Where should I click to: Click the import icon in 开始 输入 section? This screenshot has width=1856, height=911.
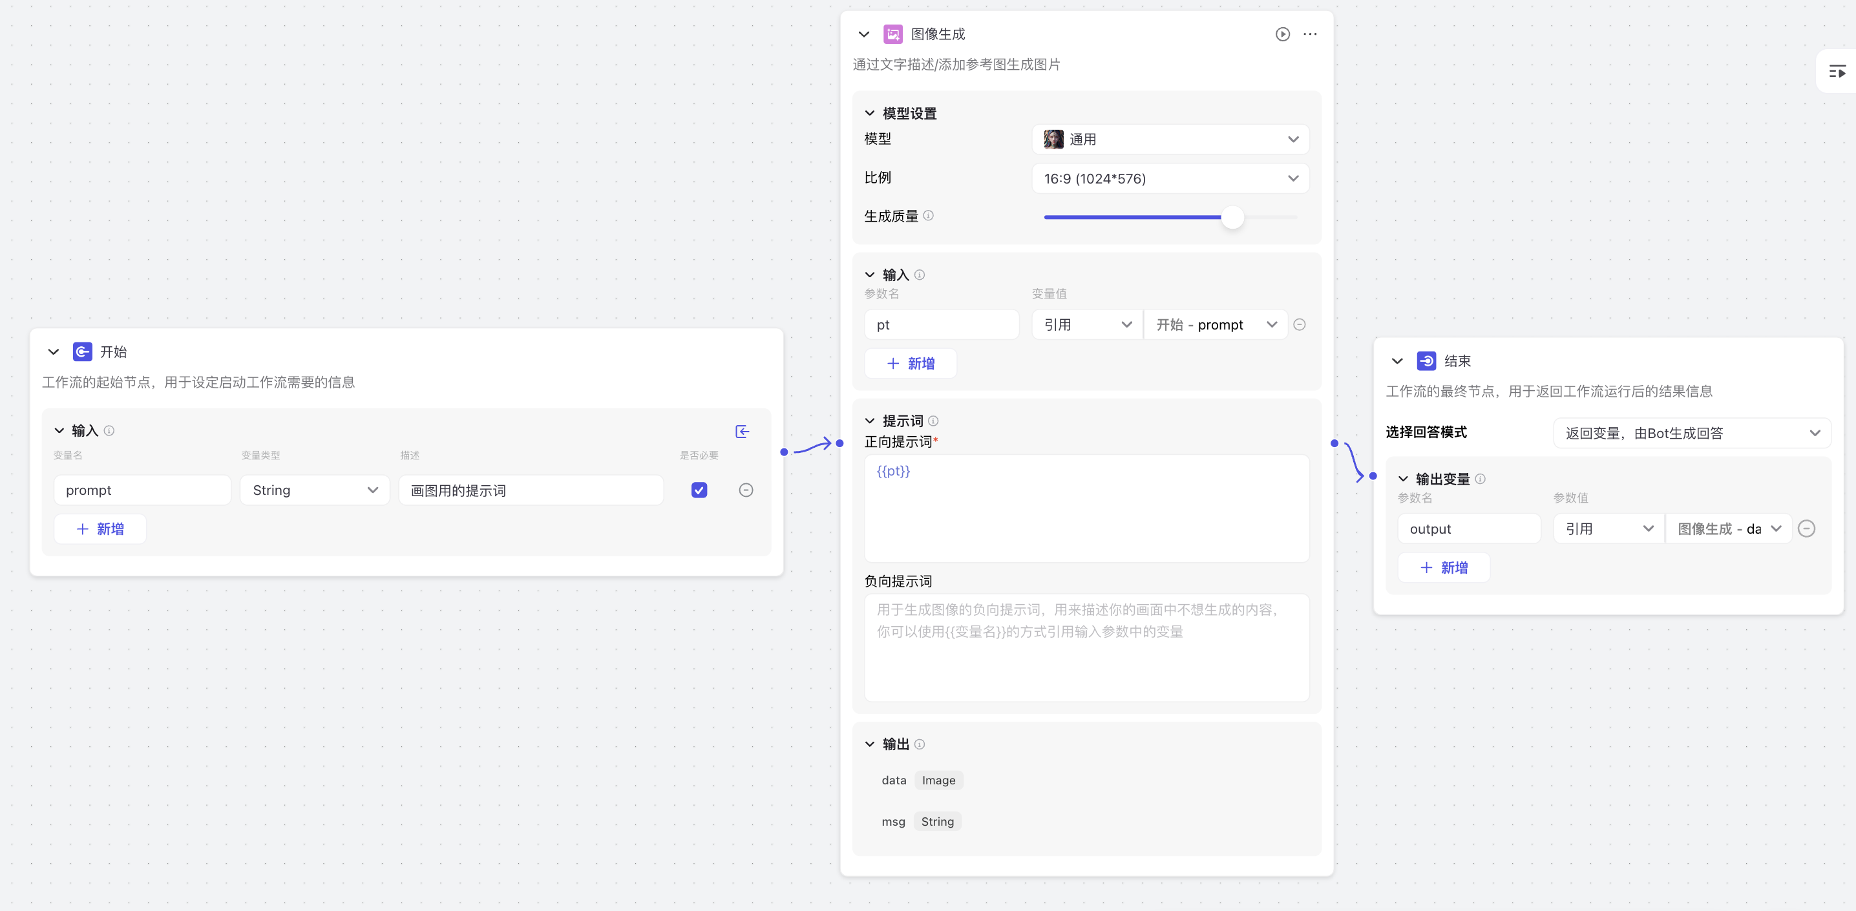click(742, 432)
